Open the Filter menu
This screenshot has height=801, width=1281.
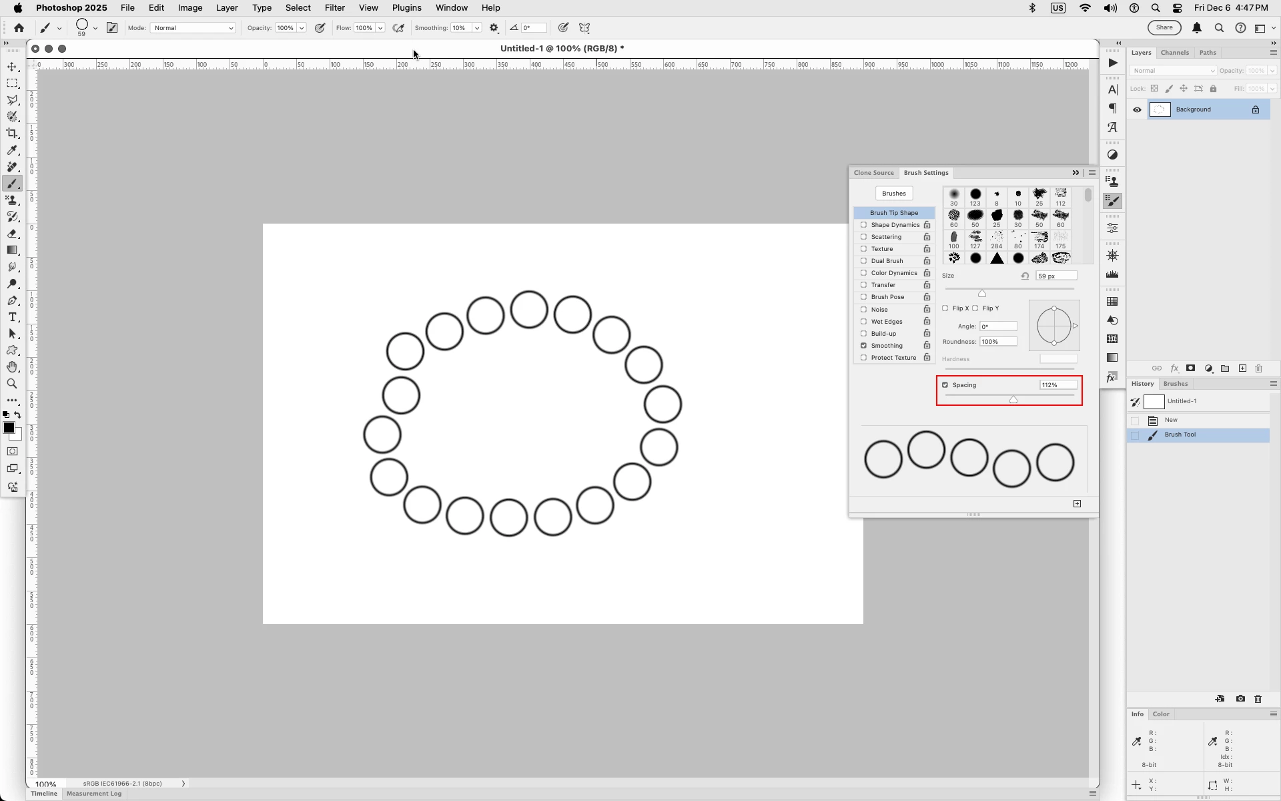pyautogui.click(x=334, y=8)
